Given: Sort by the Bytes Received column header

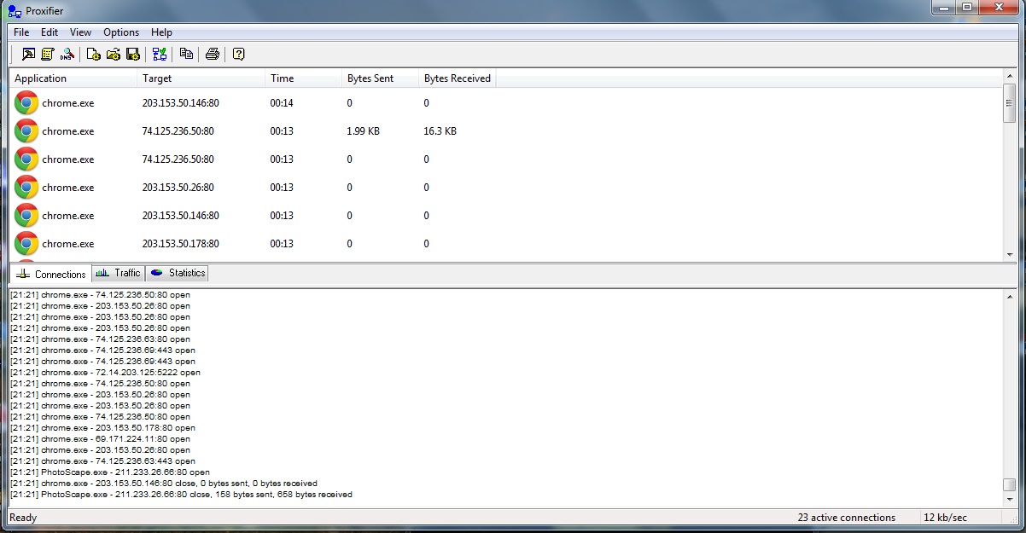Looking at the screenshot, I should [458, 78].
